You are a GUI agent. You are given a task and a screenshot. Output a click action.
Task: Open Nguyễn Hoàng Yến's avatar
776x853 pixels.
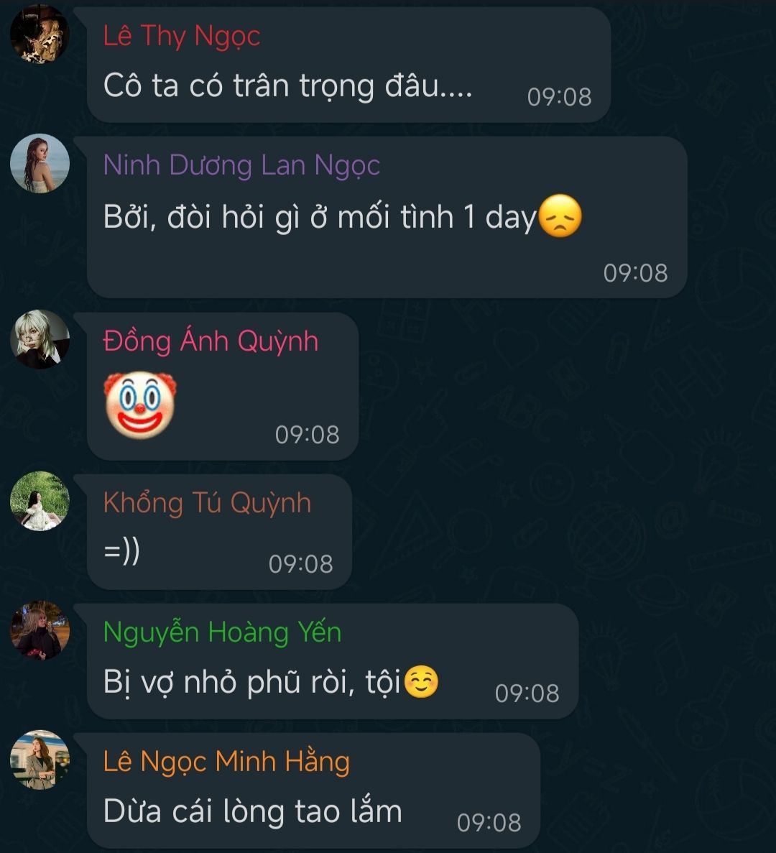point(40,630)
